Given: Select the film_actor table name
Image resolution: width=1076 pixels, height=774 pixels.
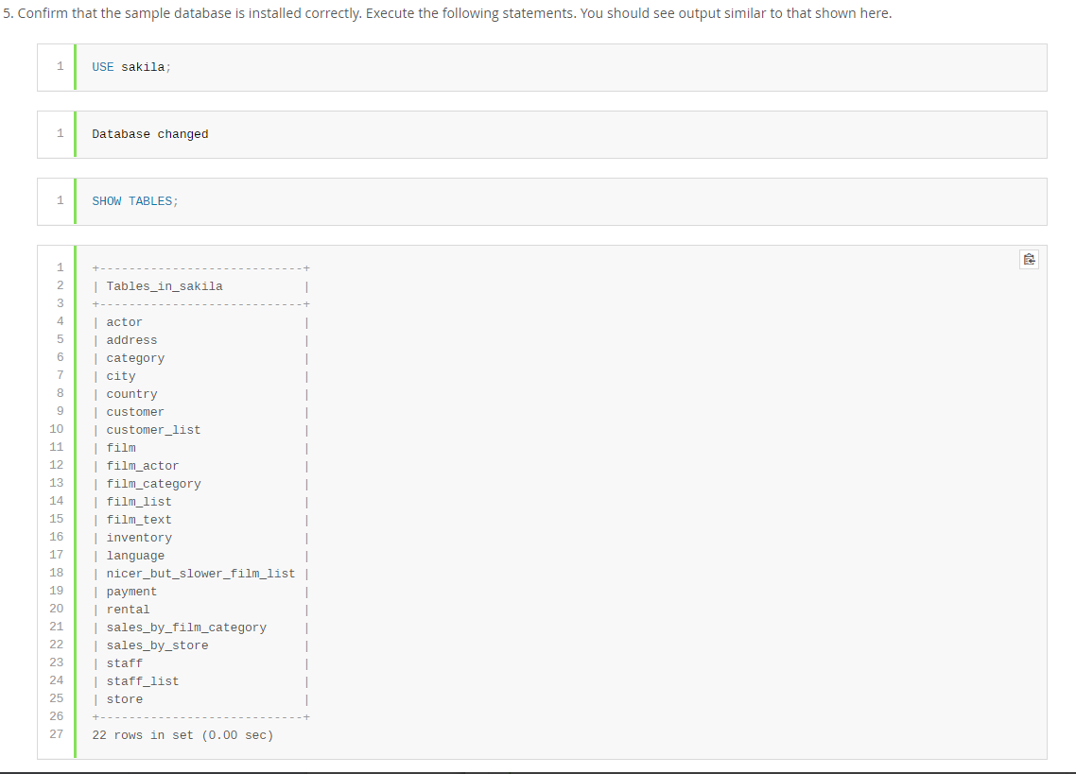Looking at the screenshot, I should tap(143, 465).
